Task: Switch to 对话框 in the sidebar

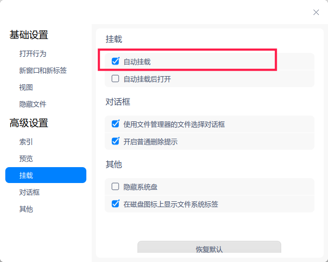Action: [x=29, y=192]
